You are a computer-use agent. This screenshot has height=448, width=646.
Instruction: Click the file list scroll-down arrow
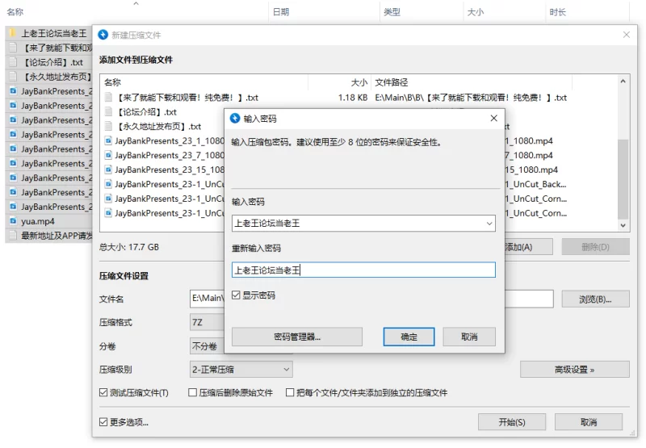click(623, 225)
